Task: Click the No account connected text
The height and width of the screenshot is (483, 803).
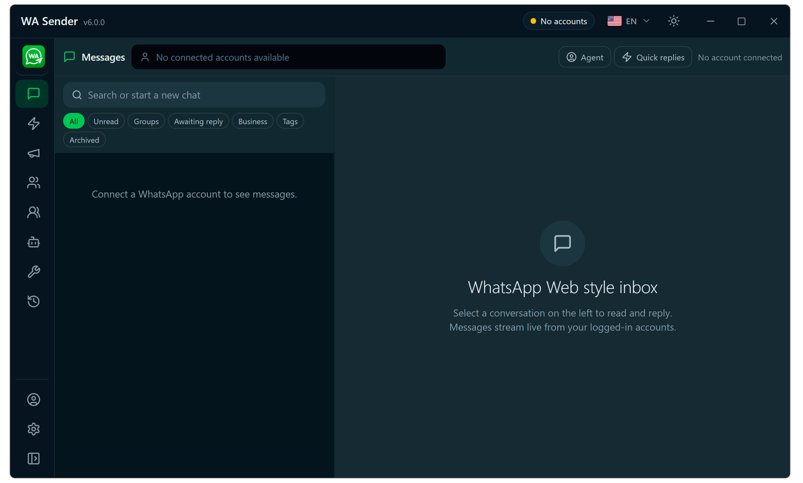Action: (x=740, y=57)
